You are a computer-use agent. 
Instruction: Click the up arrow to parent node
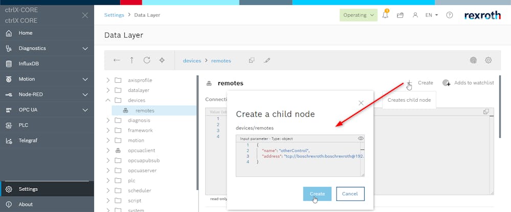coord(131,60)
